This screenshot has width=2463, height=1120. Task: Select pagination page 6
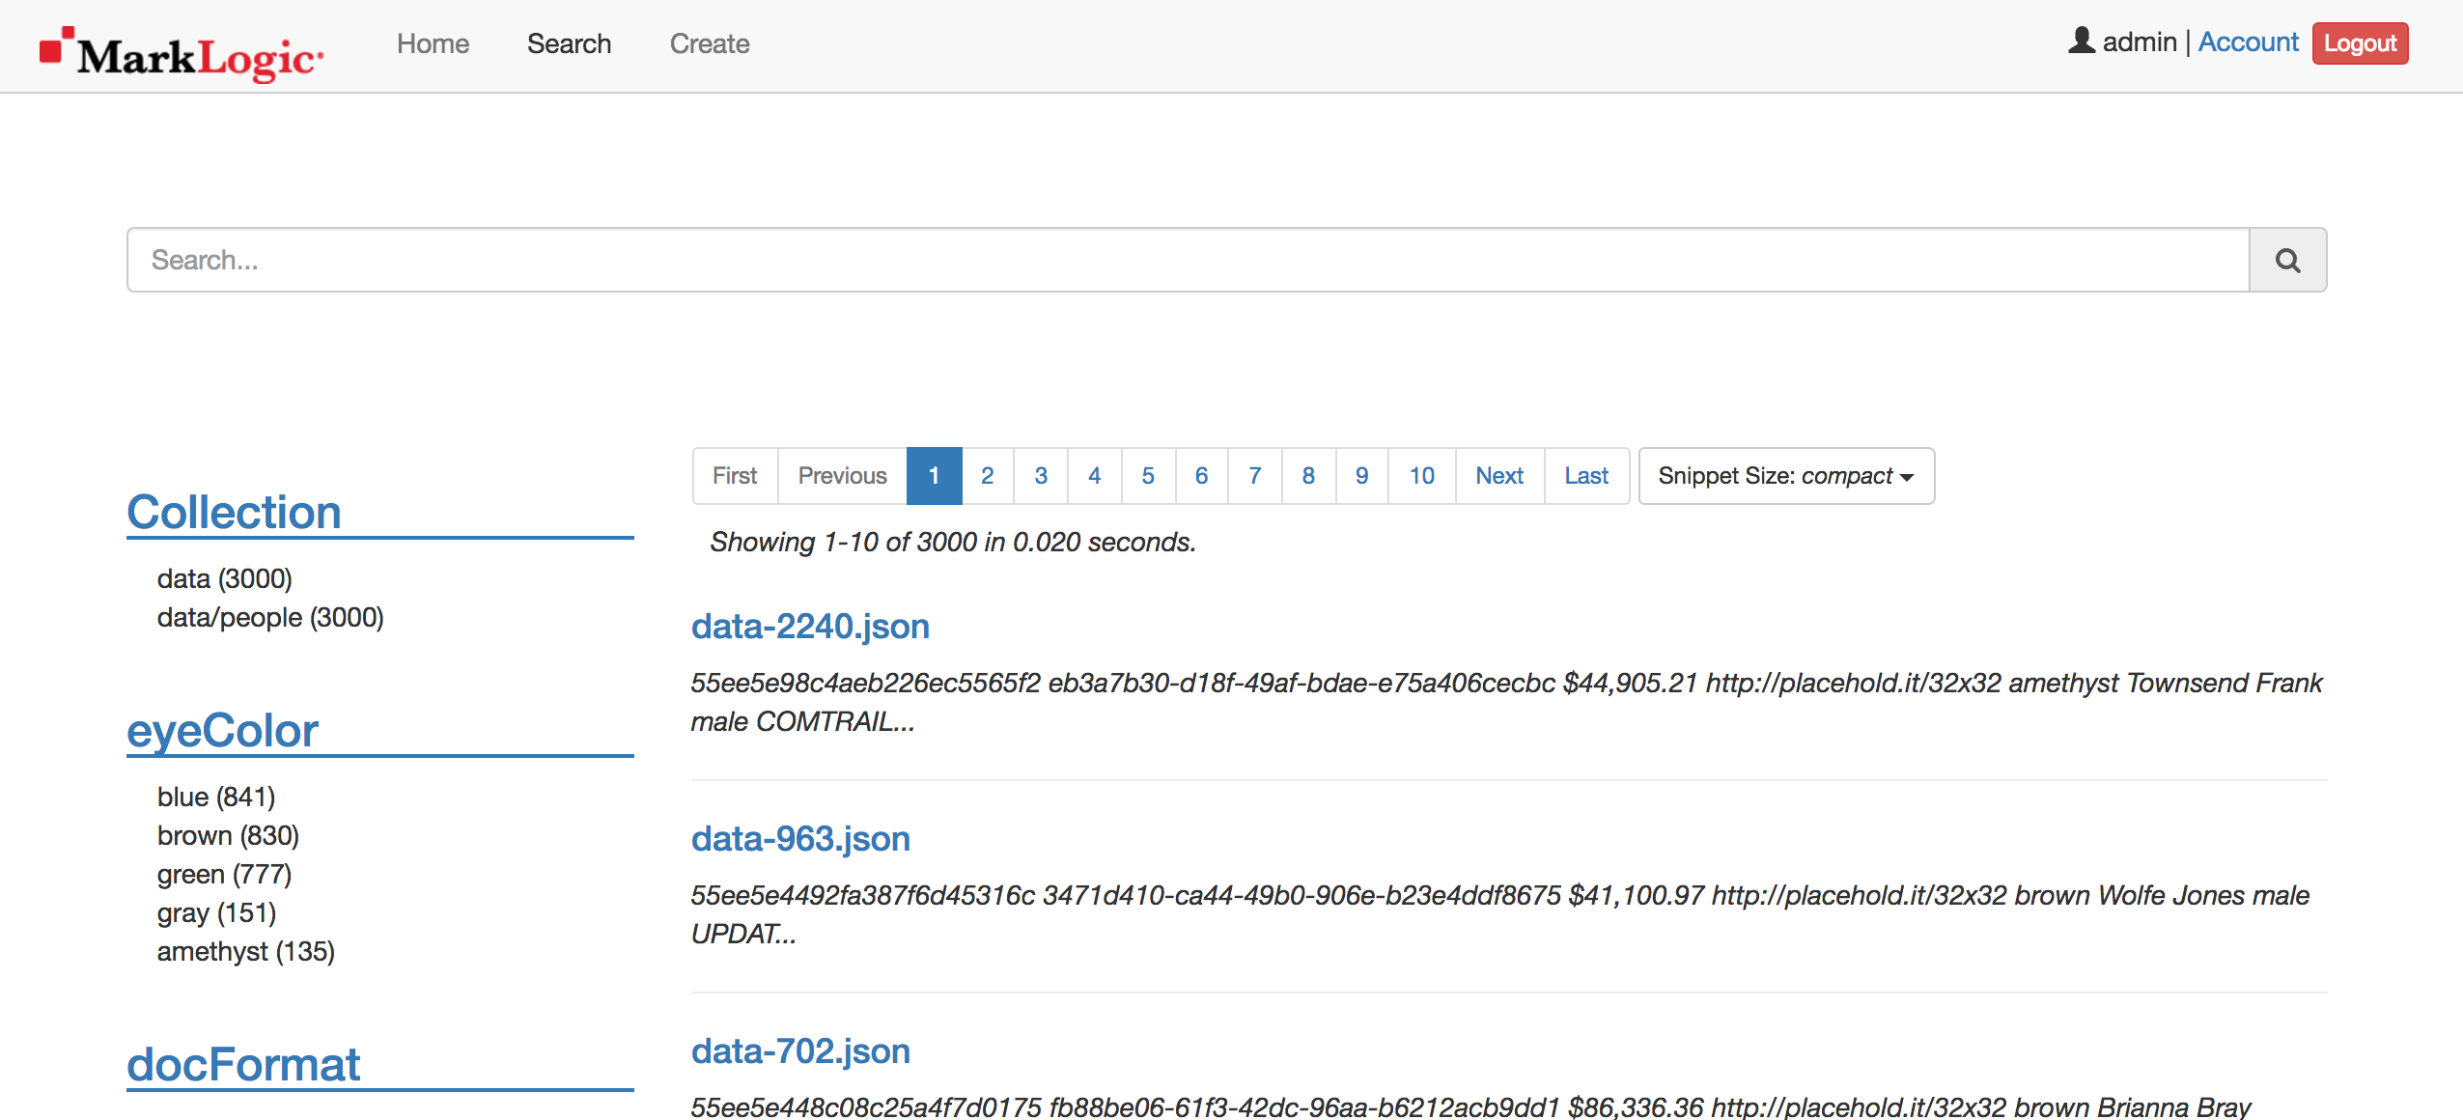point(1201,476)
